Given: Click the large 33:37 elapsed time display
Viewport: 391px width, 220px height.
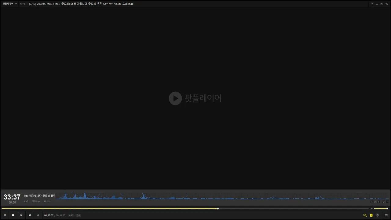Looking at the screenshot, I should (x=12, y=197).
